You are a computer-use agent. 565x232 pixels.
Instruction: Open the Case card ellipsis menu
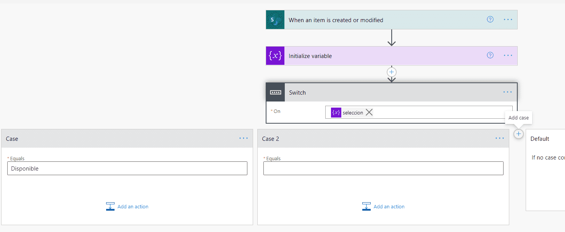coord(244,138)
